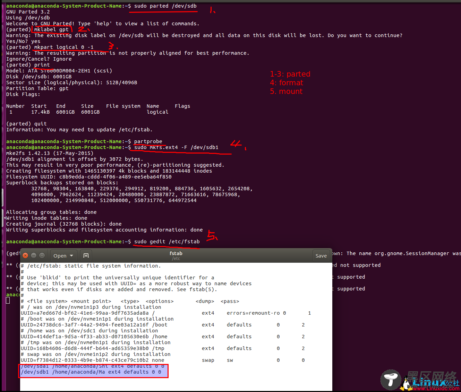The height and width of the screenshot is (392, 461).
Task: Click the '/dev/sda1 /home/anaconda/Sht' line in fstab
Action: point(93,366)
